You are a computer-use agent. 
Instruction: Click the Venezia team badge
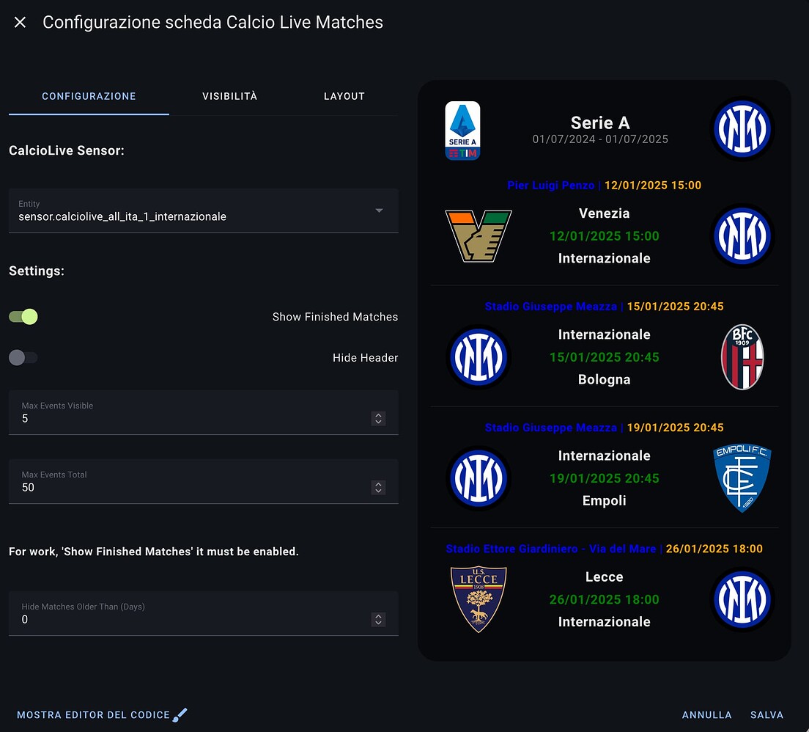coord(479,235)
